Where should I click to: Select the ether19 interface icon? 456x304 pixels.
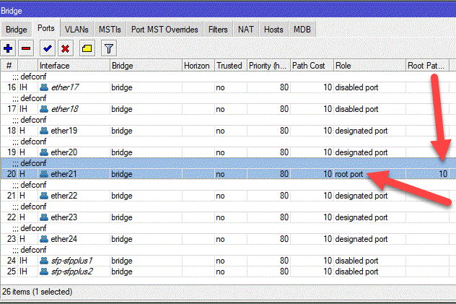pyautogui.click(x=44, y=131)
